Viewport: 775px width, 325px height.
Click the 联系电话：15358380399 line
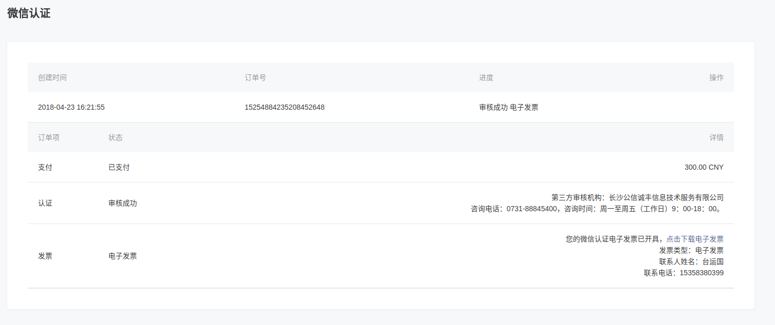click(684, 273)
